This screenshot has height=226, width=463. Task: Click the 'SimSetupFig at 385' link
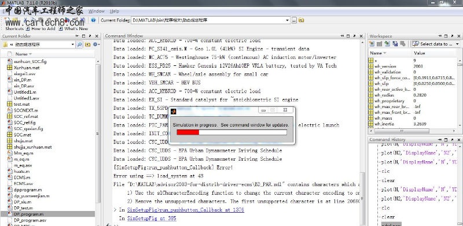(x=152, y=218)
